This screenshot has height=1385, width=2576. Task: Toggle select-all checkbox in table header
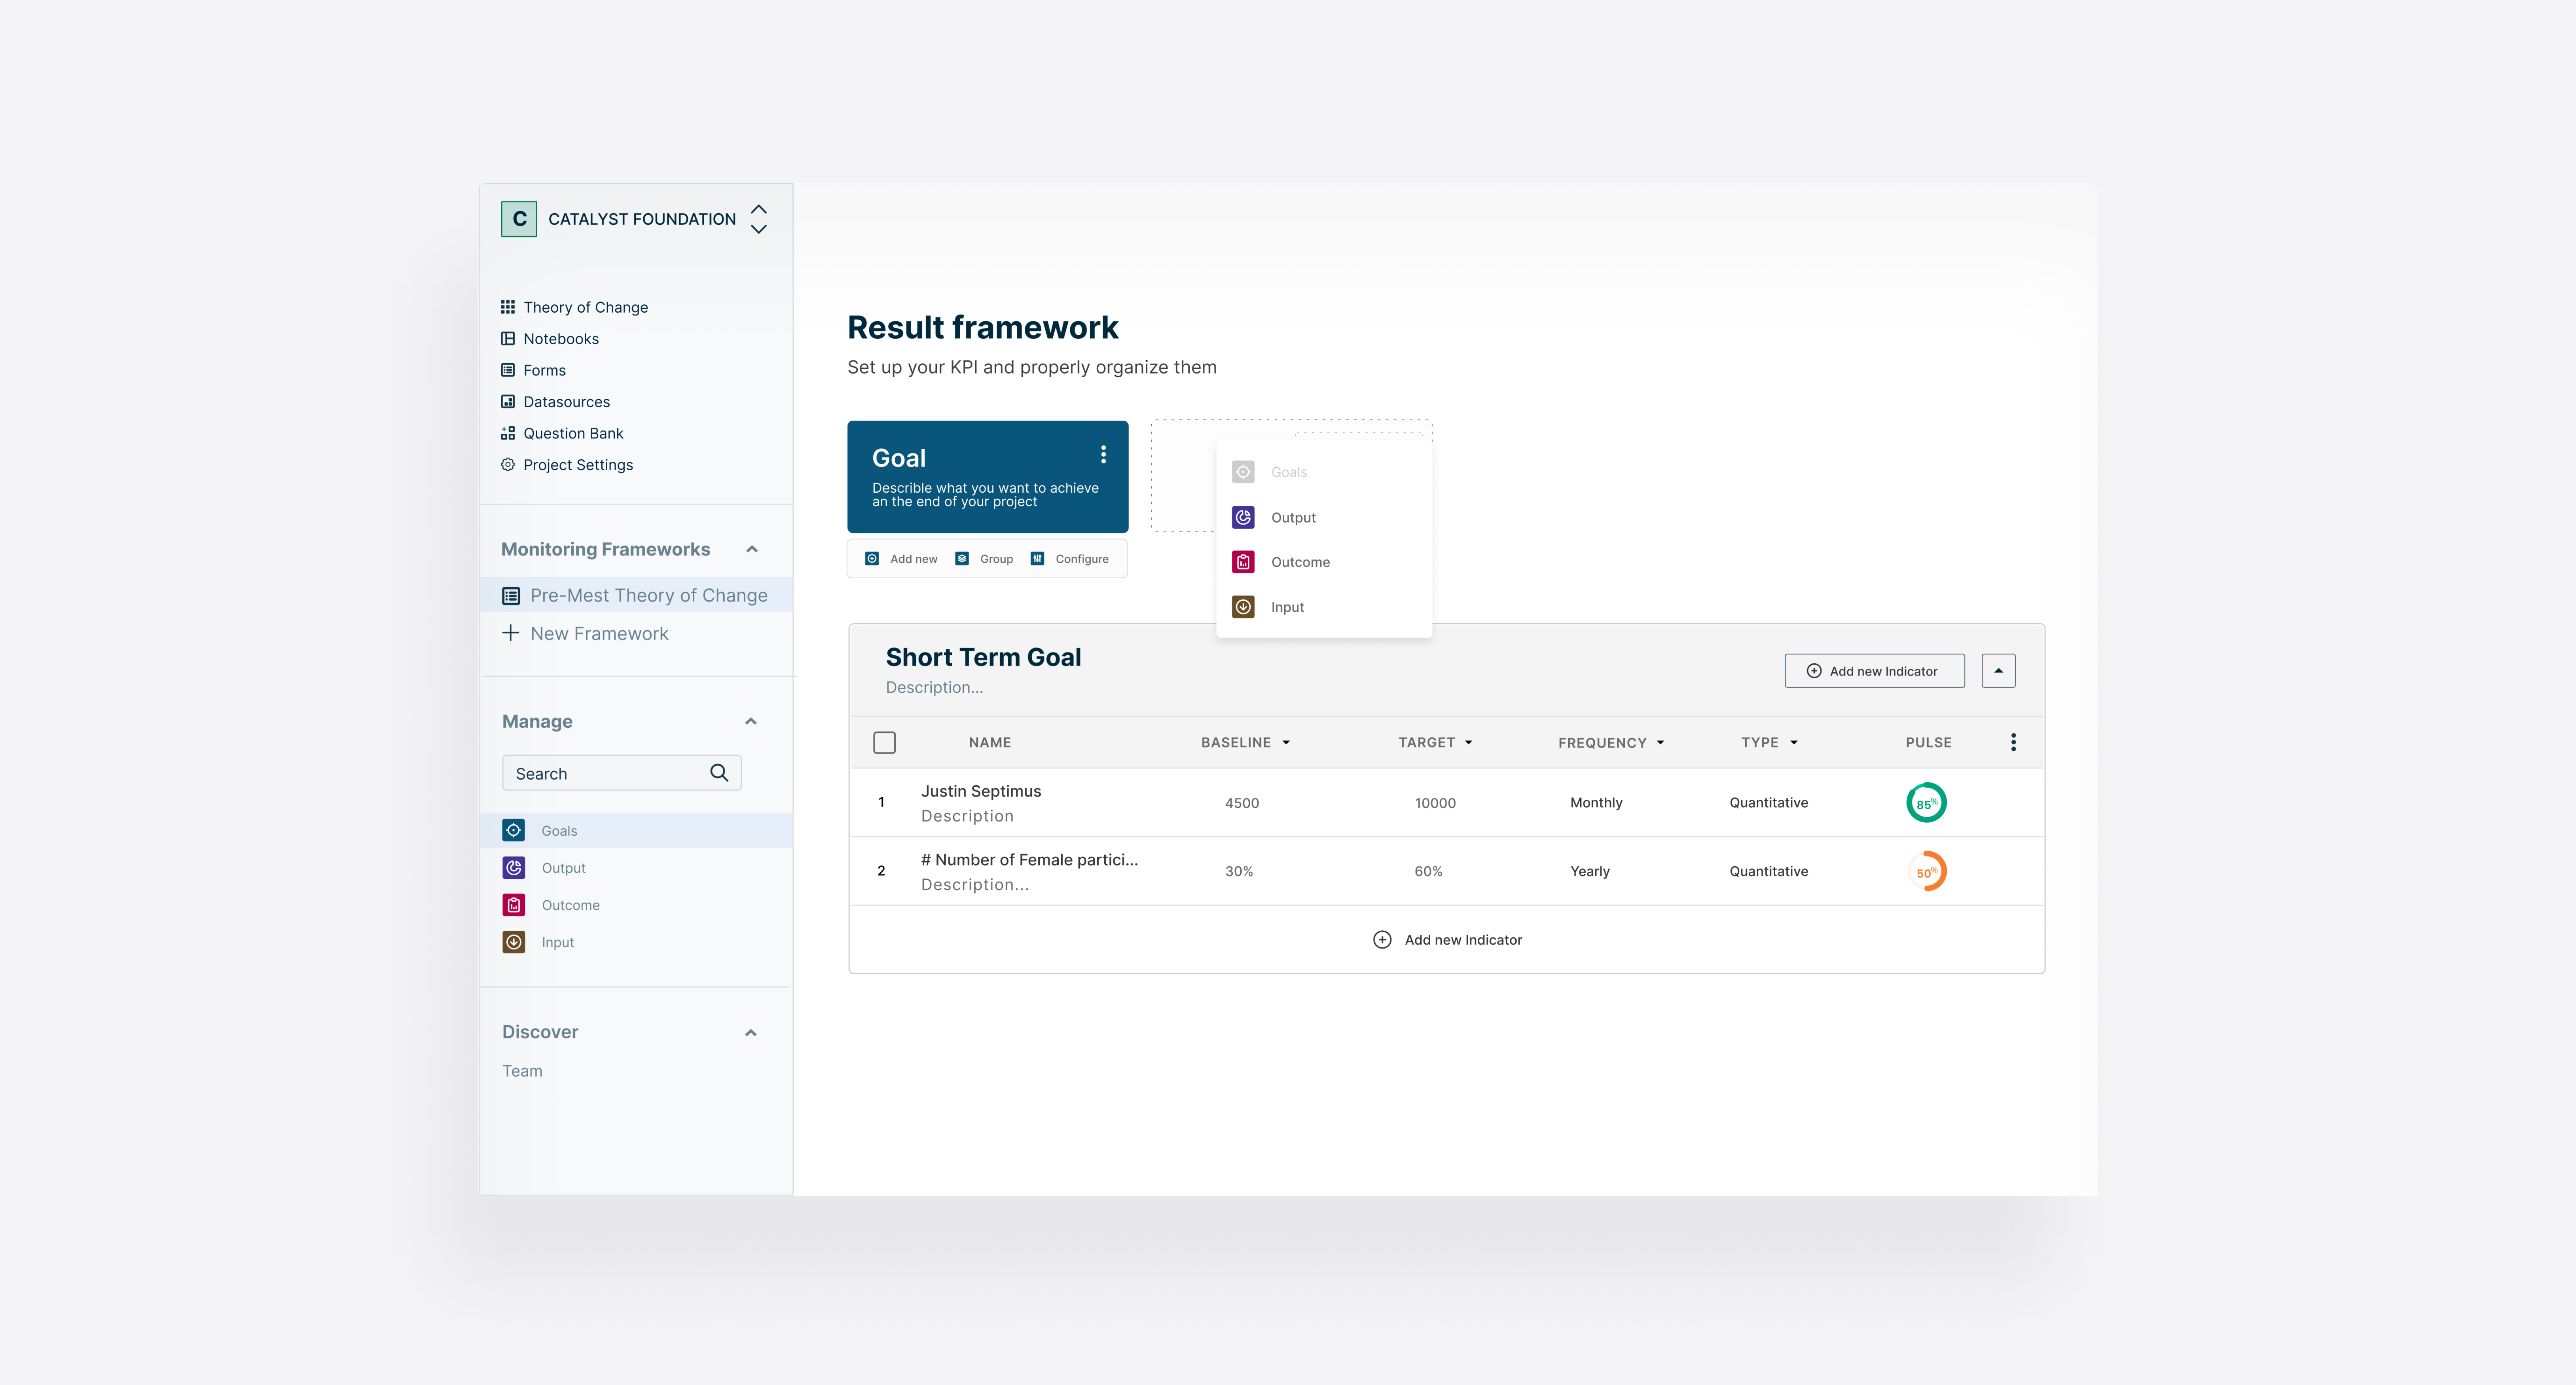(884, 742)
